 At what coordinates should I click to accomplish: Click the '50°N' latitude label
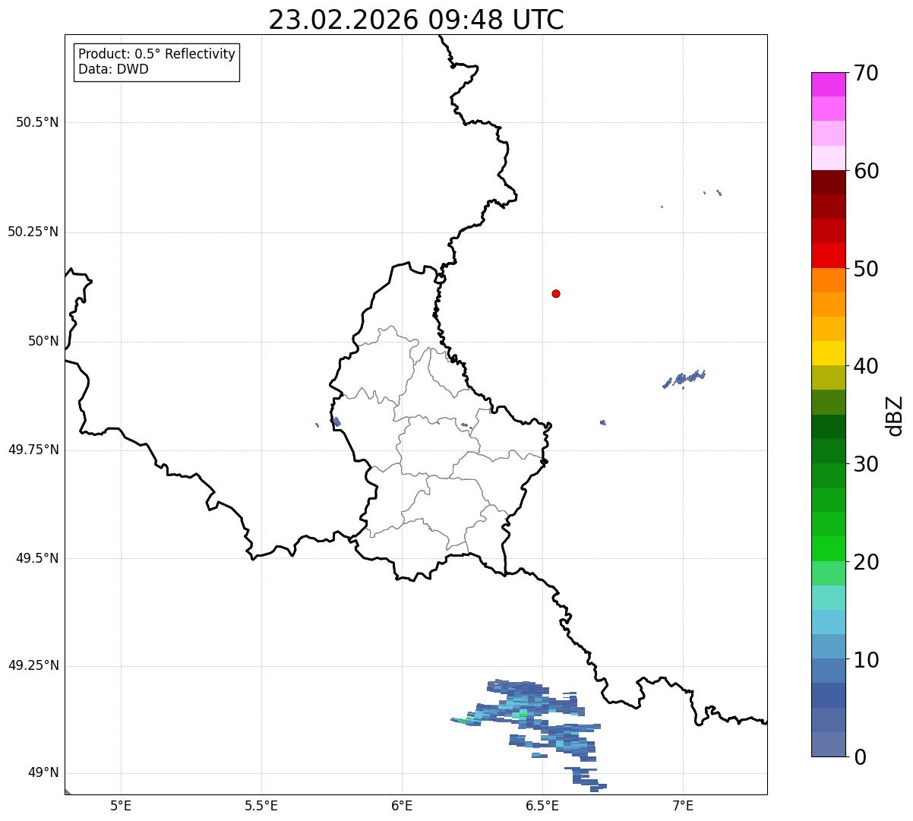pos(43,341)
